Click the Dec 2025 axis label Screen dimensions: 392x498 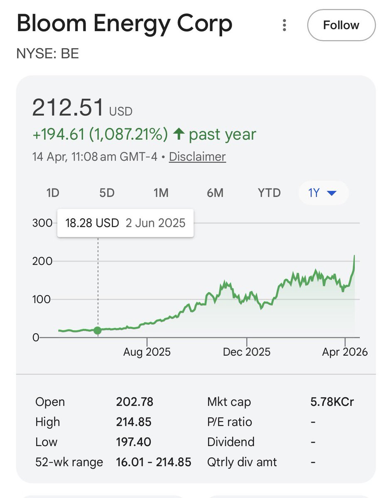(247, 352)
